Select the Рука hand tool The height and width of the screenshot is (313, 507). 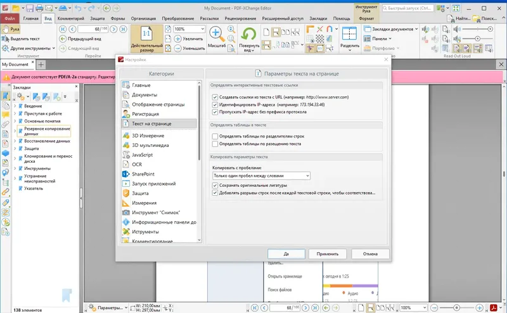coord(11,29)
